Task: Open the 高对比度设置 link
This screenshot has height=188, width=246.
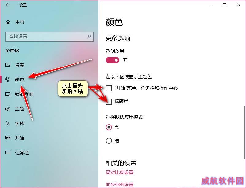Action: [120, 172]
